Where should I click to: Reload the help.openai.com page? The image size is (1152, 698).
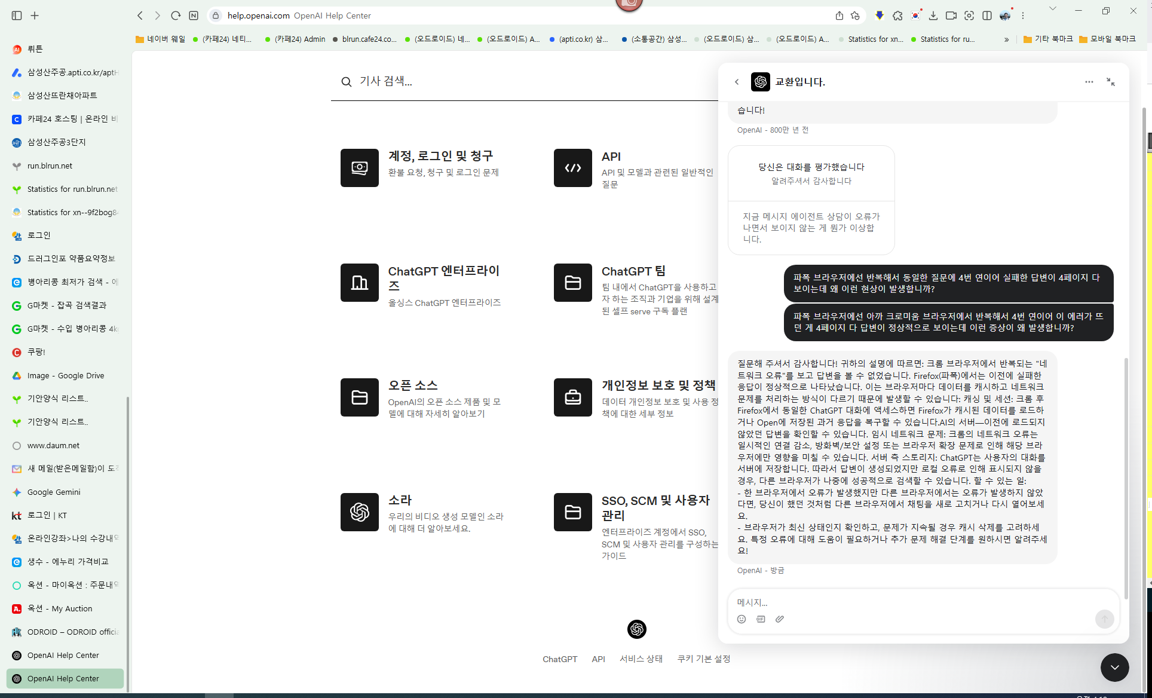click(x=176, y=16)
